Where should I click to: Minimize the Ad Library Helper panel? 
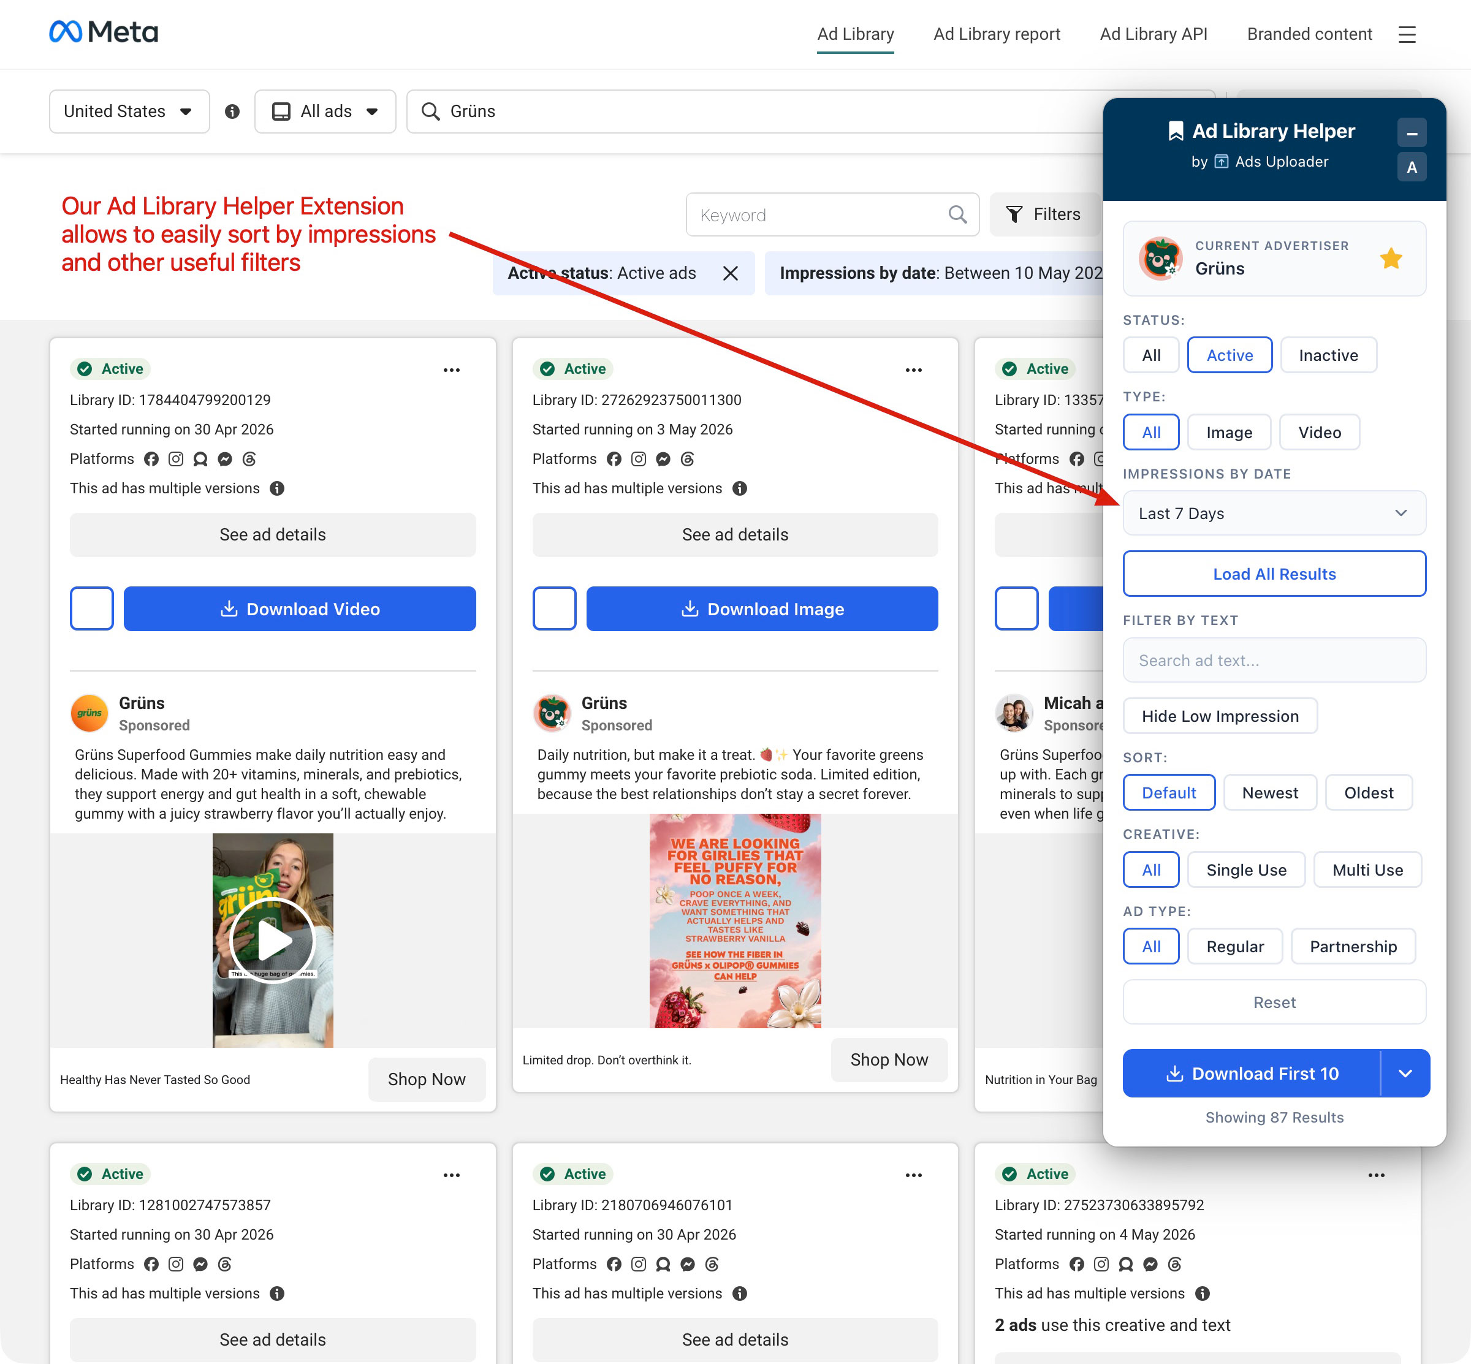[x=1411, y=133]
